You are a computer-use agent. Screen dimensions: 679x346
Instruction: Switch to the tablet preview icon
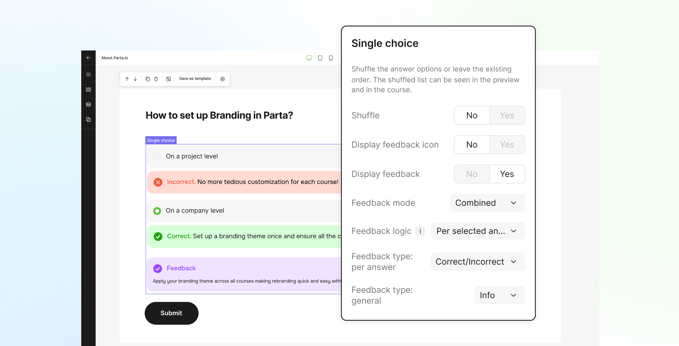[x=320, y=58]
